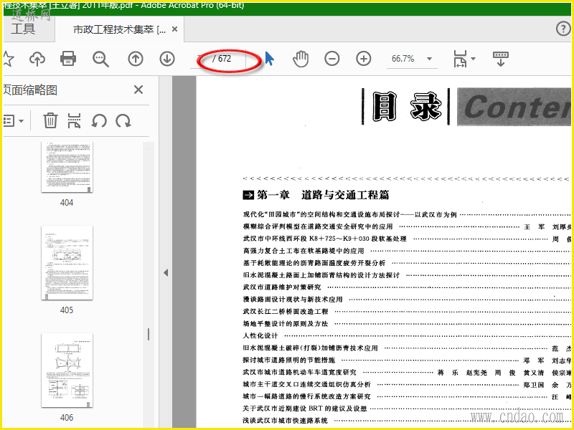Select the arrow selection tool
Screen dimensions: 574x430
pyautogui.click(x=270, y=59)
